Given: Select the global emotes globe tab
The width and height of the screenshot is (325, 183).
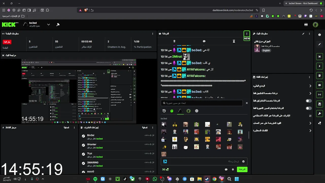Looking at the screenshot, I should [197, 111].
